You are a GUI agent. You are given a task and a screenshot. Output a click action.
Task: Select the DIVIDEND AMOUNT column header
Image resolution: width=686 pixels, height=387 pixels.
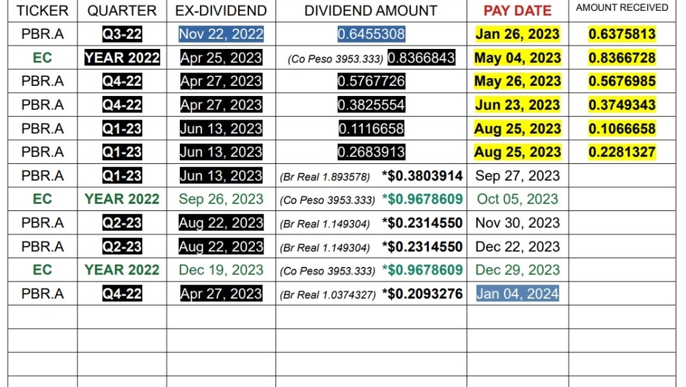coord(371,11)
